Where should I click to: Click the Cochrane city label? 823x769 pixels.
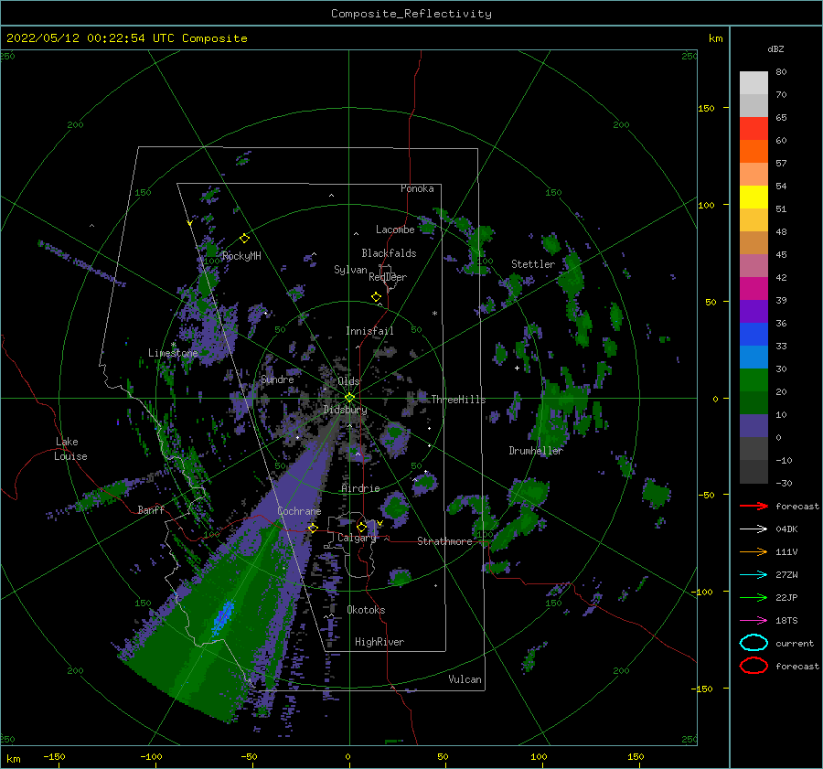click(x=299, y=511)
